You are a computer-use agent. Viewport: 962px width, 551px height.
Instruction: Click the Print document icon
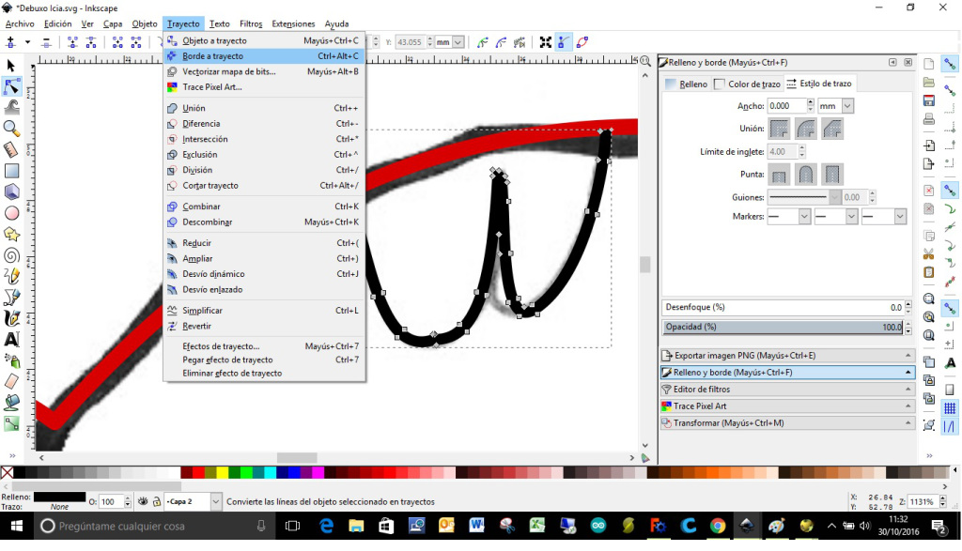[x=928, y=119]
